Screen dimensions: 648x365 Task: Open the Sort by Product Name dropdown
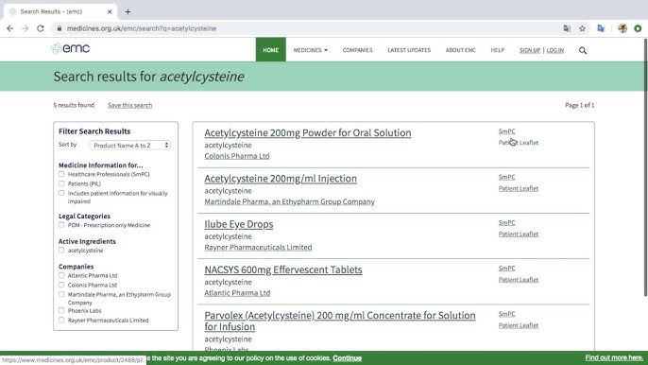(130, 146)
